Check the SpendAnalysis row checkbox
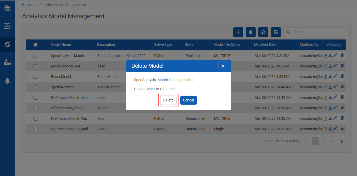Screen dimensions: 357x176 tap(36, 87)
